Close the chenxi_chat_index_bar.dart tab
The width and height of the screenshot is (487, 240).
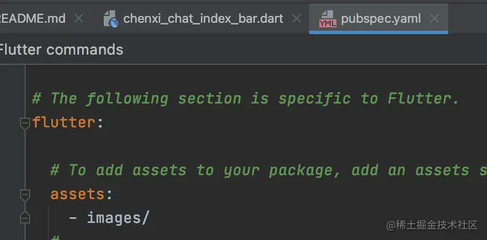[x=297, y=19]
